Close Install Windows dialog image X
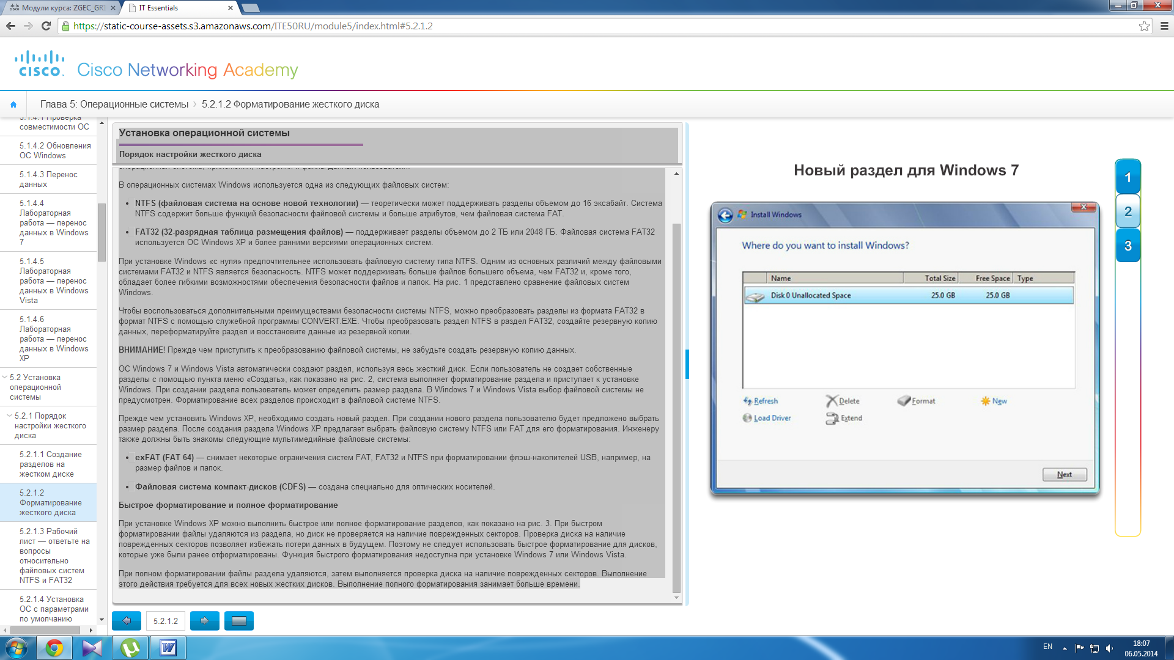1174x660 pixels. coord(1084,207)
